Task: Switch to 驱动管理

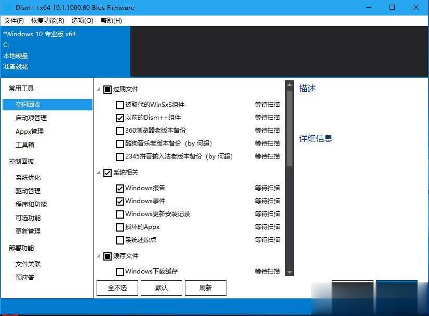Action: 30,191
